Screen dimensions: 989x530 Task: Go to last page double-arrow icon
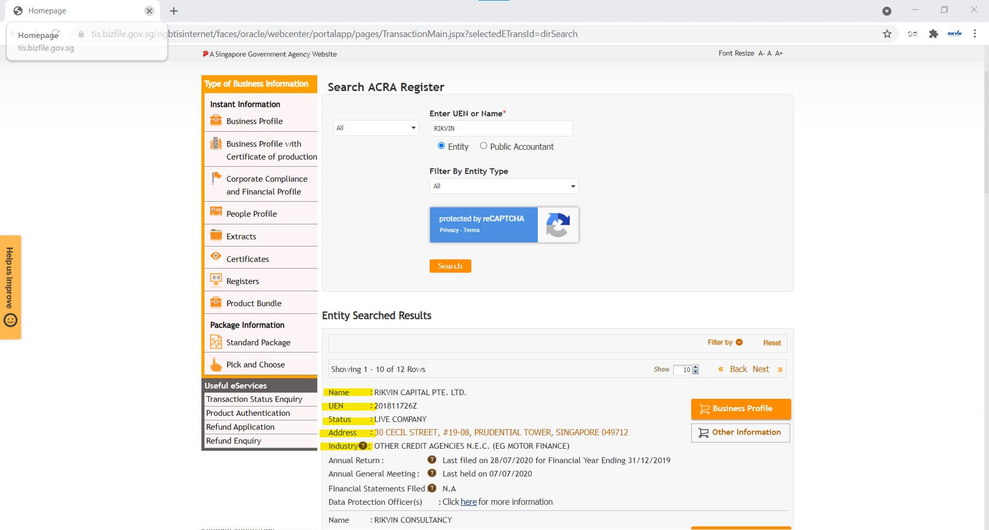tap(780, 369)
